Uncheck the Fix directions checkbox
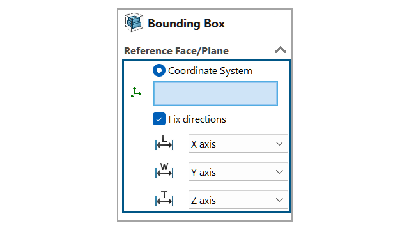Screen dimensions: 409x230 pos(159,119)
